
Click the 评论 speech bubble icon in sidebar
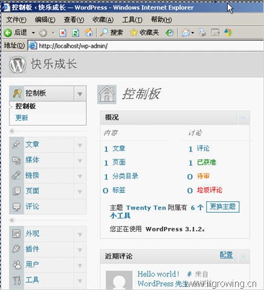[x=16, y=207]
